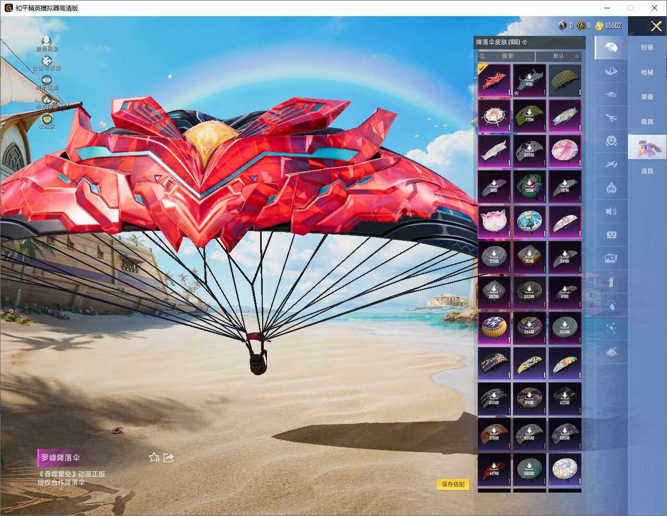Download the 800KB parachute skin
Screen dimensions: 667x516
tap(530, 434)
